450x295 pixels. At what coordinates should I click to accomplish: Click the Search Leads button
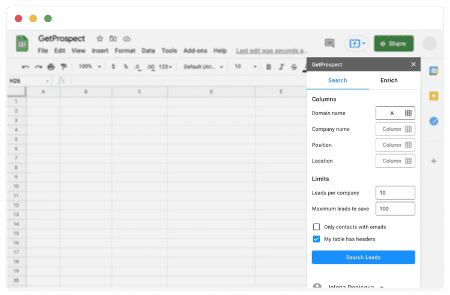coord(364,257)
